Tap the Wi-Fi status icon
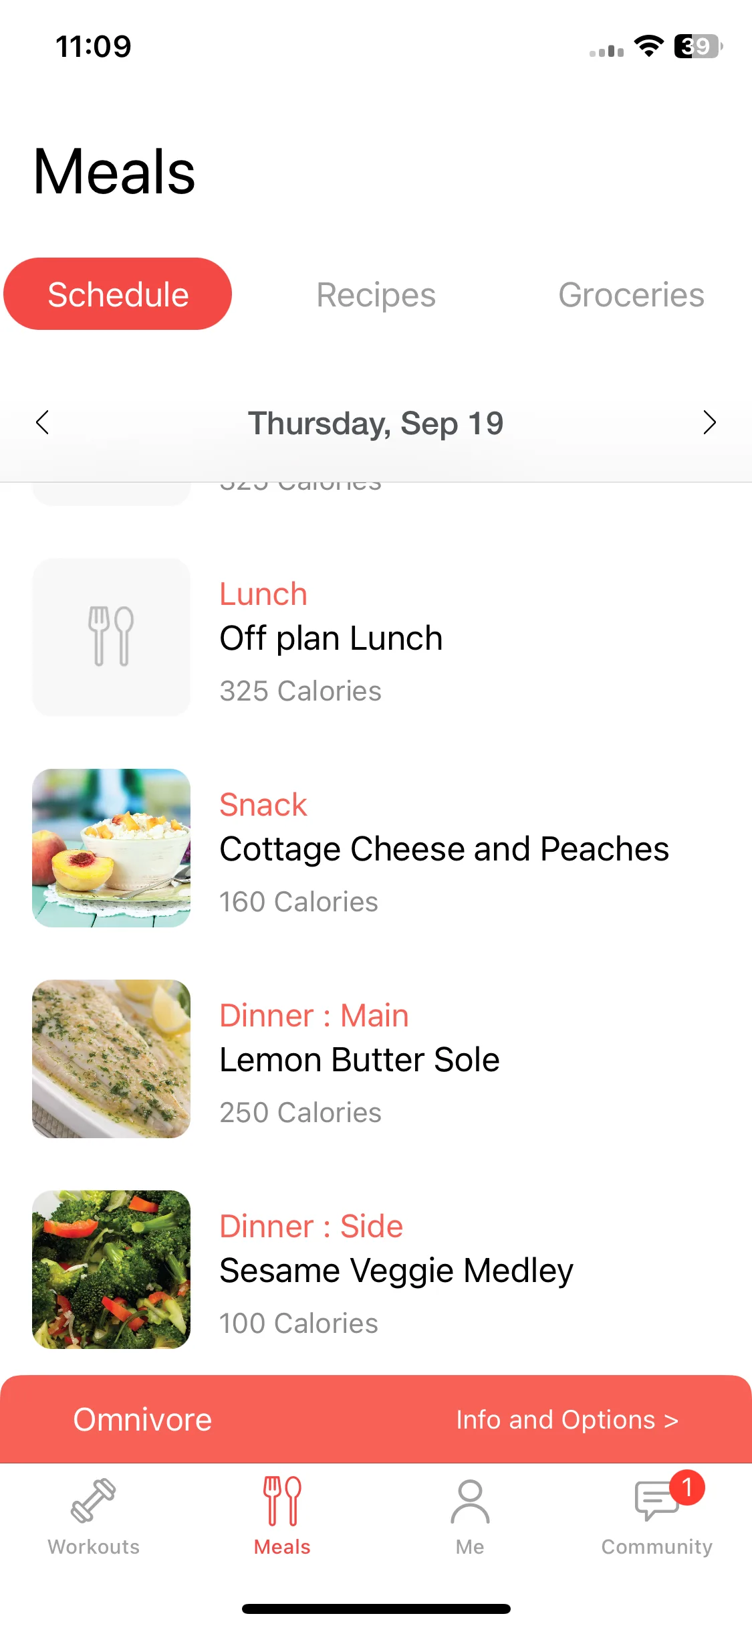 pyautogui.click(x=648, y=46)
